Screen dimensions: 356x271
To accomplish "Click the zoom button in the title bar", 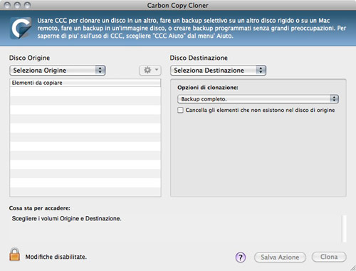I will [x=28, y=5].
